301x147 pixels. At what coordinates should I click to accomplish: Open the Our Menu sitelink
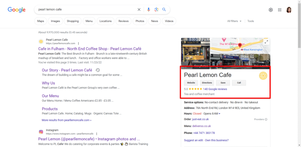coord(50,96)
